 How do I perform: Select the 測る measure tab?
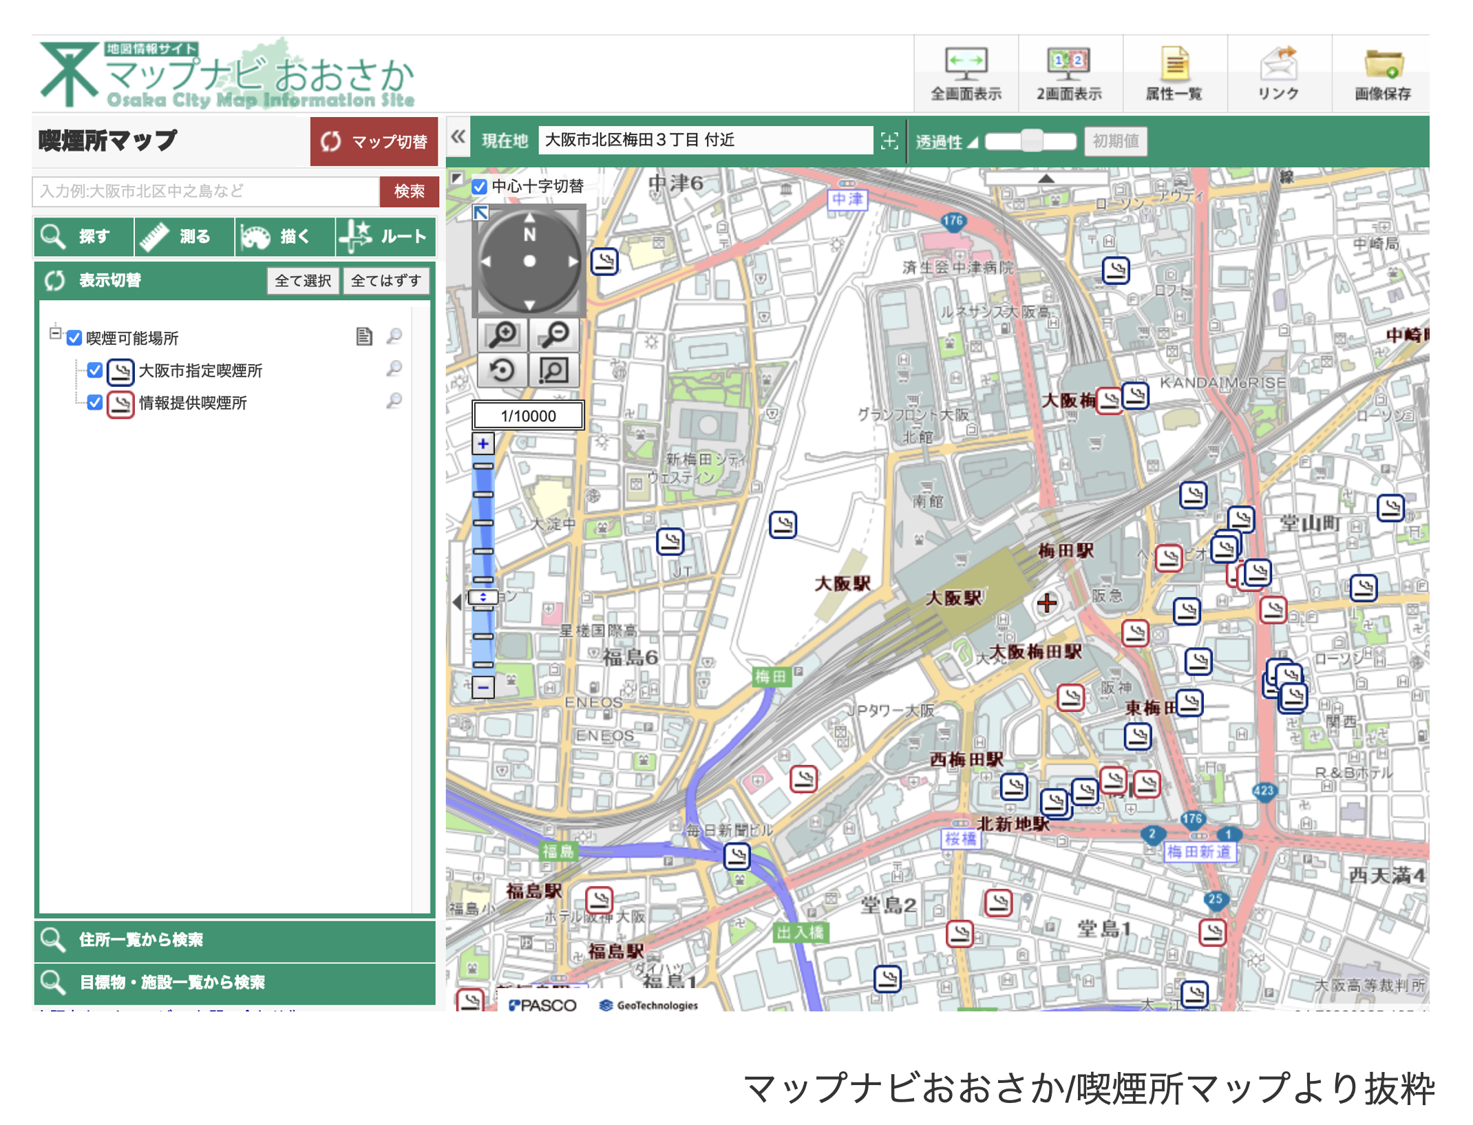click(184, 237)
